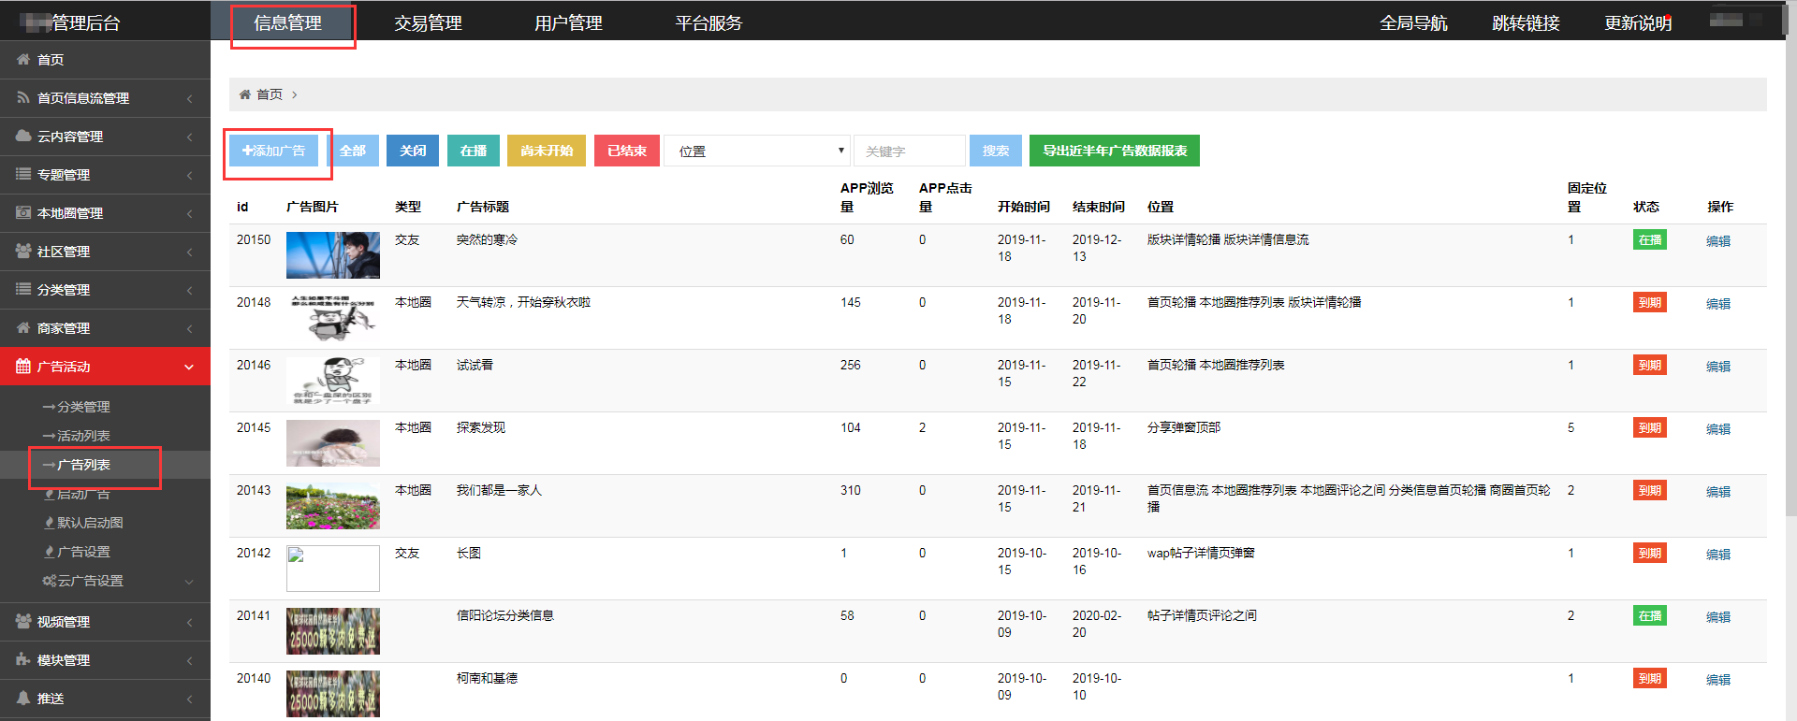This screenshot has width=1797, height=721.
Task: Filter ads by 全部
Action: 353,151
